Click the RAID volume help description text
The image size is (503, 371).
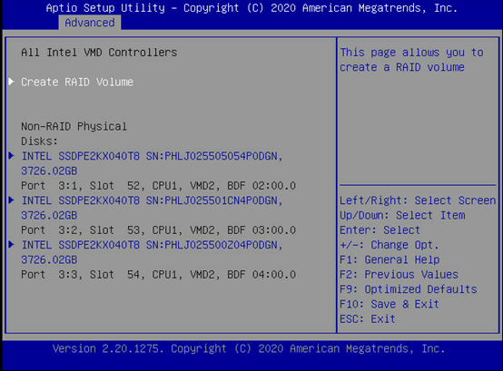pos(411,60)
